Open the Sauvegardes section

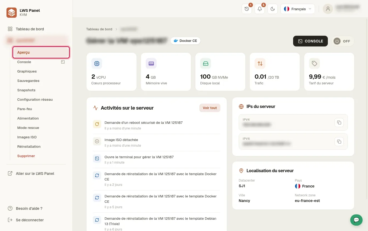pos(28,81)
